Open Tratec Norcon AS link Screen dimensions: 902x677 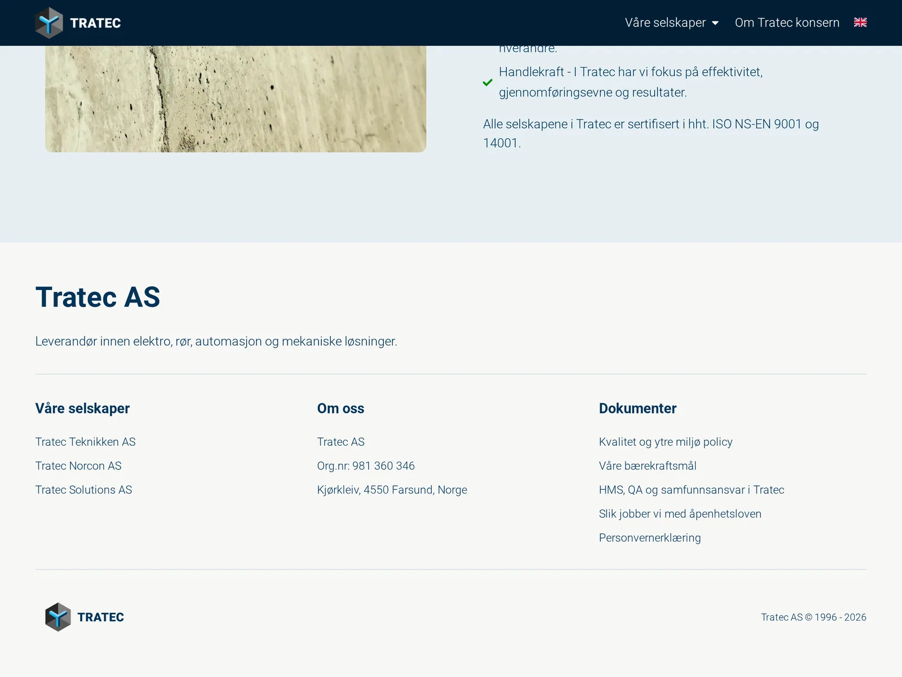pos(78,466)
